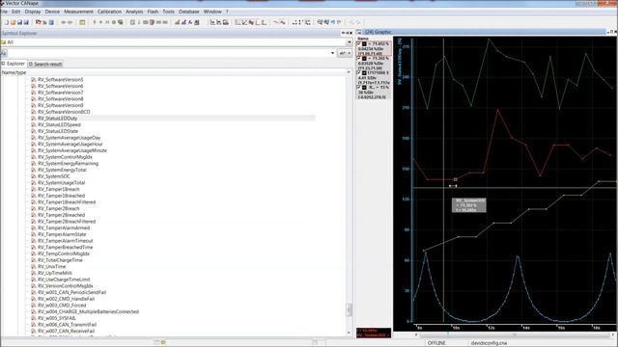Viewport: 618px width, 347px height.
Task: Select RV_UseChargeTimeLimit in the tree
Action: 64,280
